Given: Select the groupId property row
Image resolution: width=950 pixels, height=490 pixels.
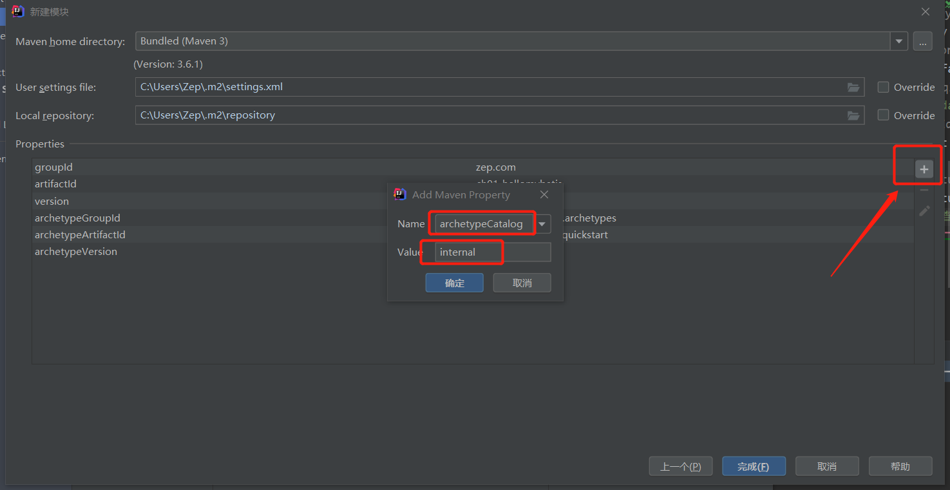Looking at the screenshot, I should pyautogui.click(x=473, y=167).
